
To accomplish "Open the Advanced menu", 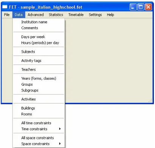I will coord(36,15).
